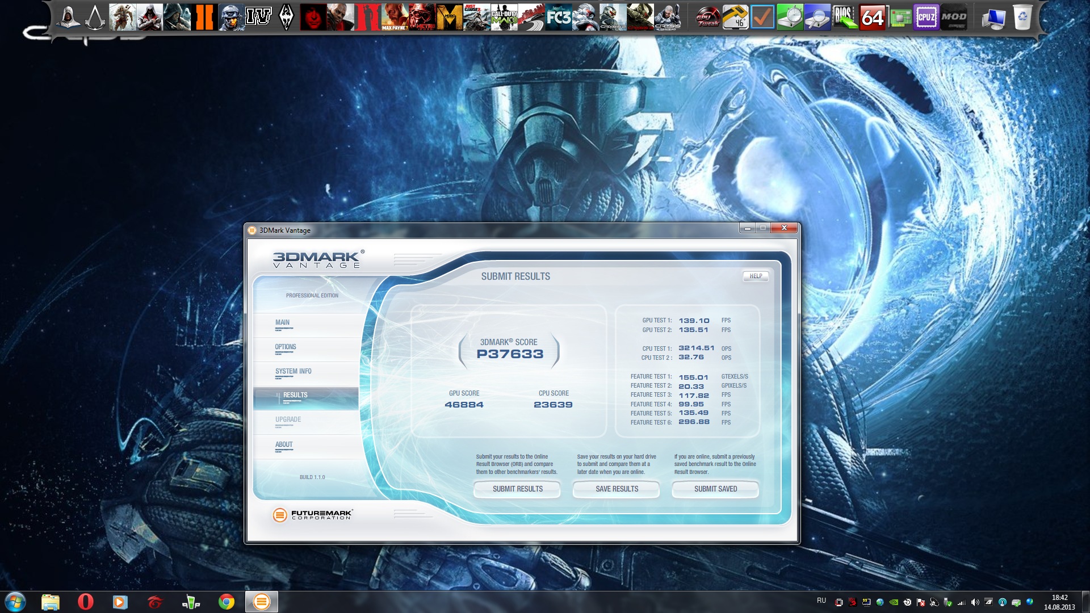
Task: Start Far Cry 3 from FC3 icon
Action: click(x=559, y=17)
